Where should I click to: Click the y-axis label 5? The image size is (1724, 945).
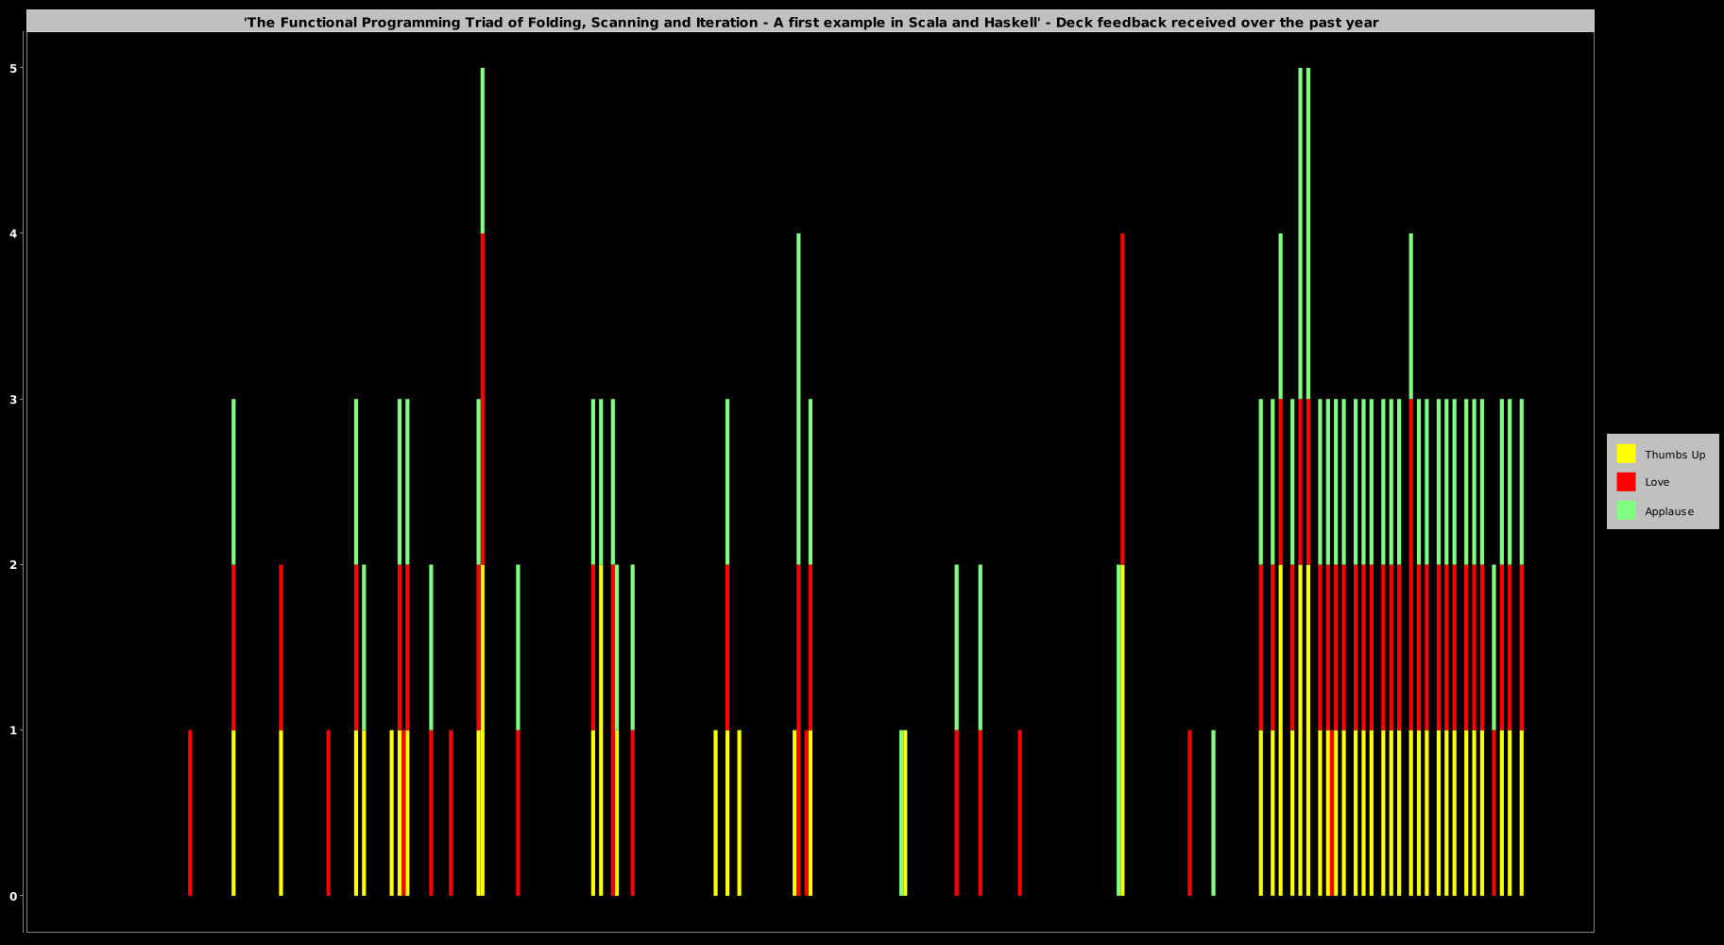[x=13, y=68]
